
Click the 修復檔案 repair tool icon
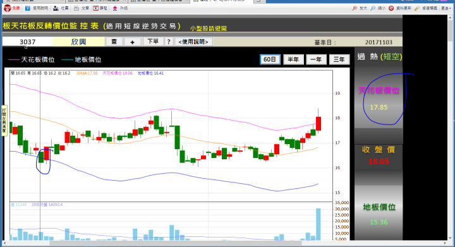click(417, 8)
